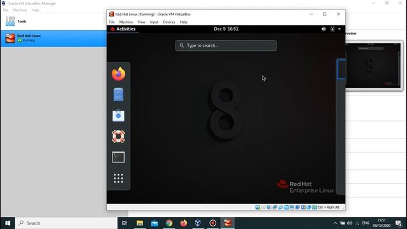The width and height of the screenshot is (407, 229).
Task: Click the power/battery icon in the GNOME top bar
Action: pyautogui.click(x=333, y=29)
